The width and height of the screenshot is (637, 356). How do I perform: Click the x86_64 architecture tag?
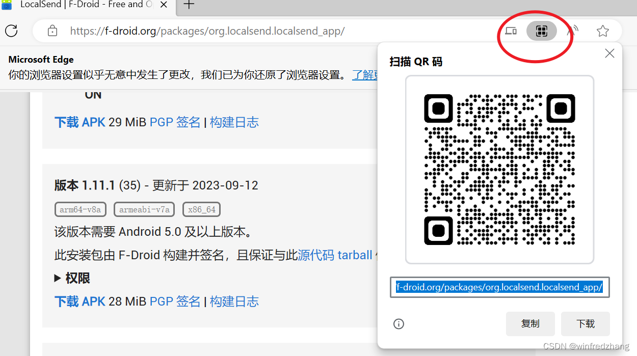[x=201, y=209]
